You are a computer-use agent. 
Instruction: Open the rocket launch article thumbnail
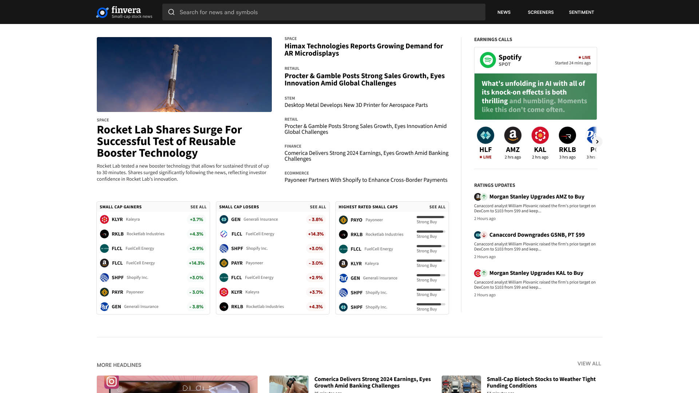tap(184, 75)
